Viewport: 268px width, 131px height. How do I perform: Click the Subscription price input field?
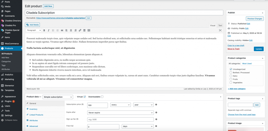click(x=97, y=105)
